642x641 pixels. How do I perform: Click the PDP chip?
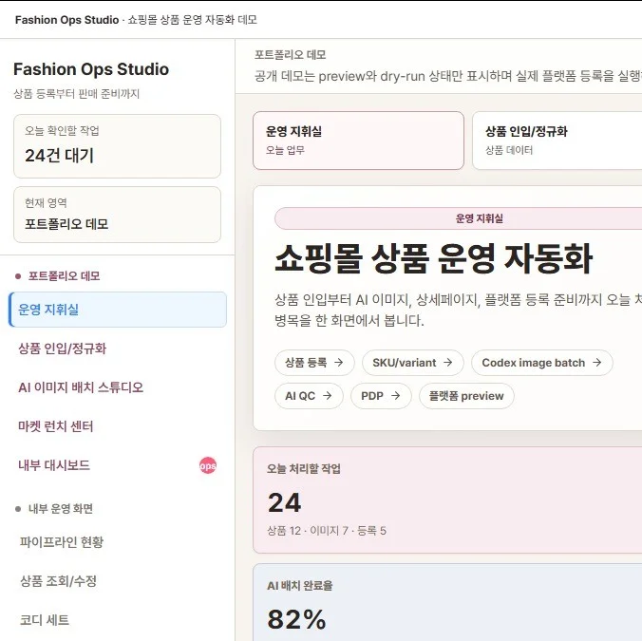tap(381, 396)
